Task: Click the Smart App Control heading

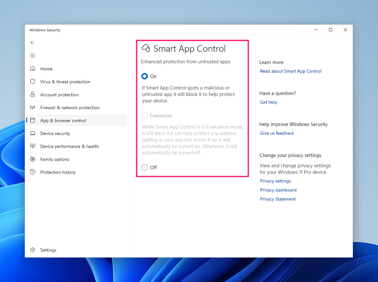Action: coord(189,48)
